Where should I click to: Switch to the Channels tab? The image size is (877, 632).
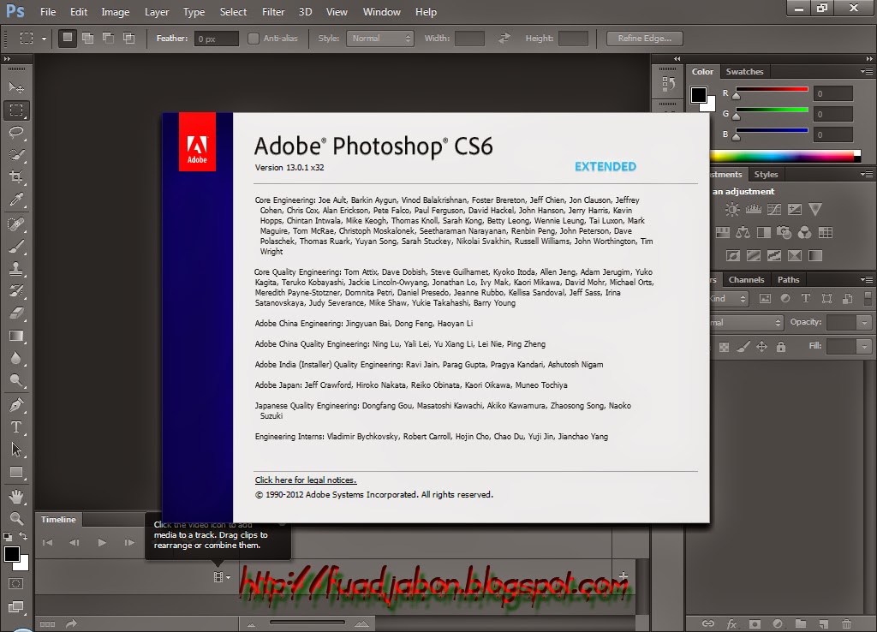tap(746, 280)
